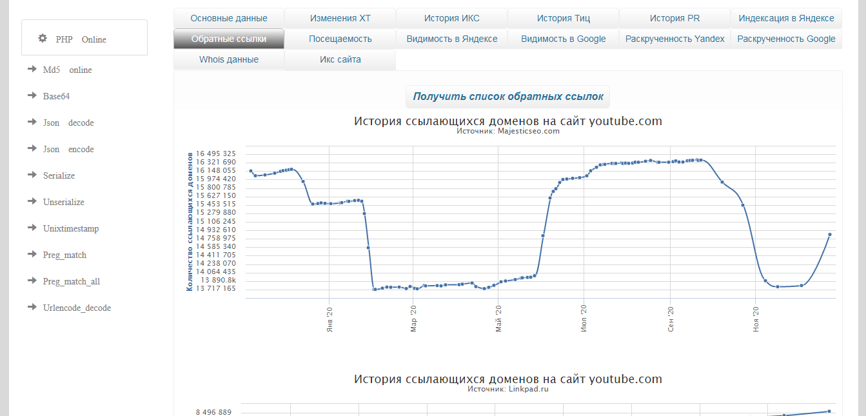The width and height of the screenshot is (866, 416).
Task: Click the Majestic chart title for youtube.com
Action: click(508, 121)
